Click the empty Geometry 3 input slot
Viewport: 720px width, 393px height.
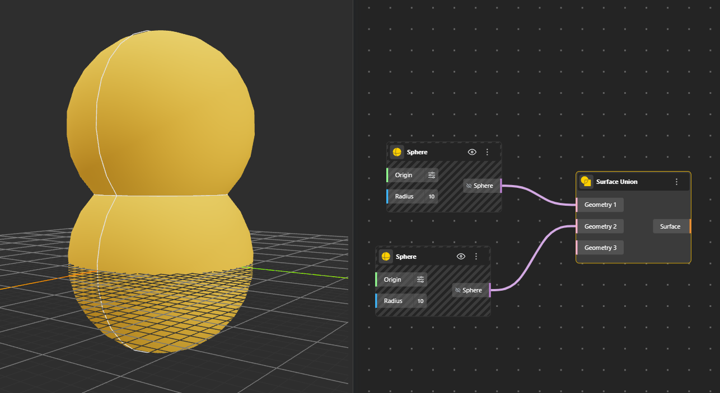tap(600, 248)
